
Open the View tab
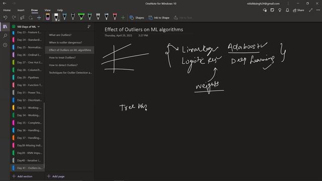click(x=47, y=10)
